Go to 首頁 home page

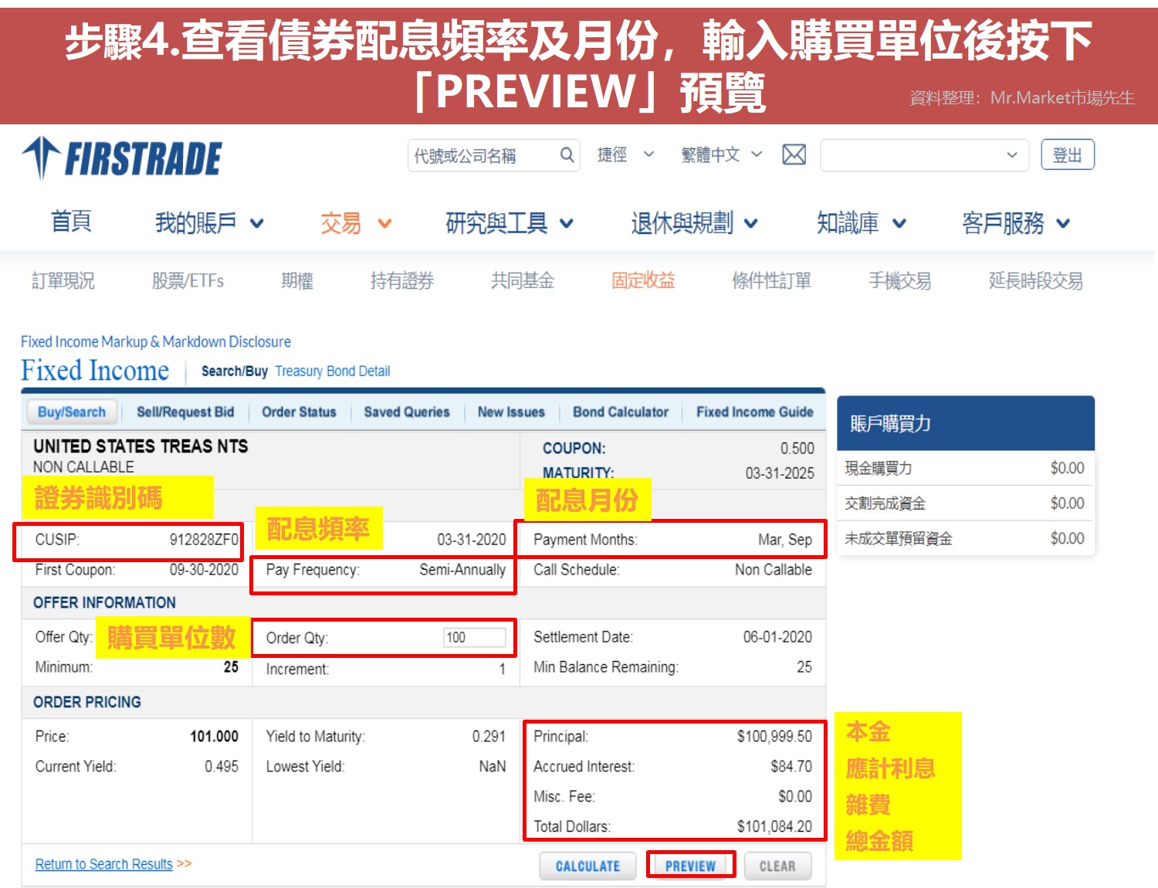point(71,222)
